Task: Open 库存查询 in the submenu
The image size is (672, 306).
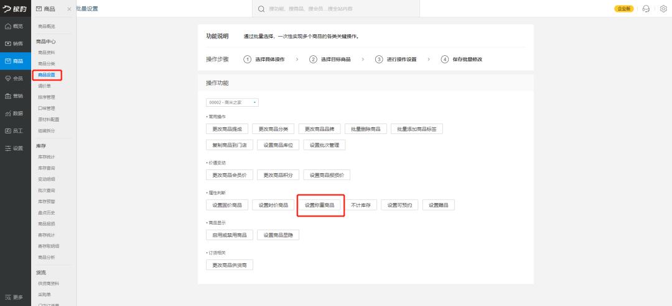Action: click(x=46, y=168)
